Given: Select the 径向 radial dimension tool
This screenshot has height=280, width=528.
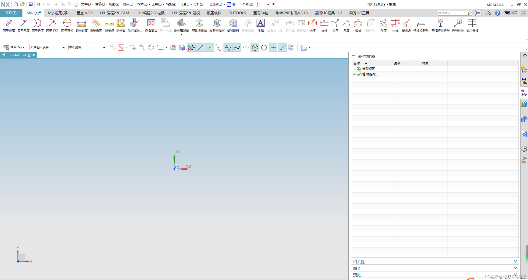Looking at the screenshot, I should 335,25.
